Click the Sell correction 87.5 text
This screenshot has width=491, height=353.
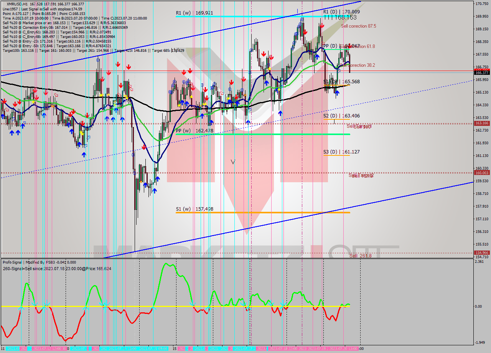coord(358,26)
